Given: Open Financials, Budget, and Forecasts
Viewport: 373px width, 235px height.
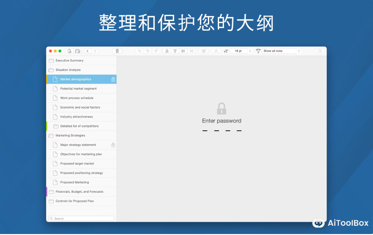Looking at the screenshot, I should [x=79, y=192].
